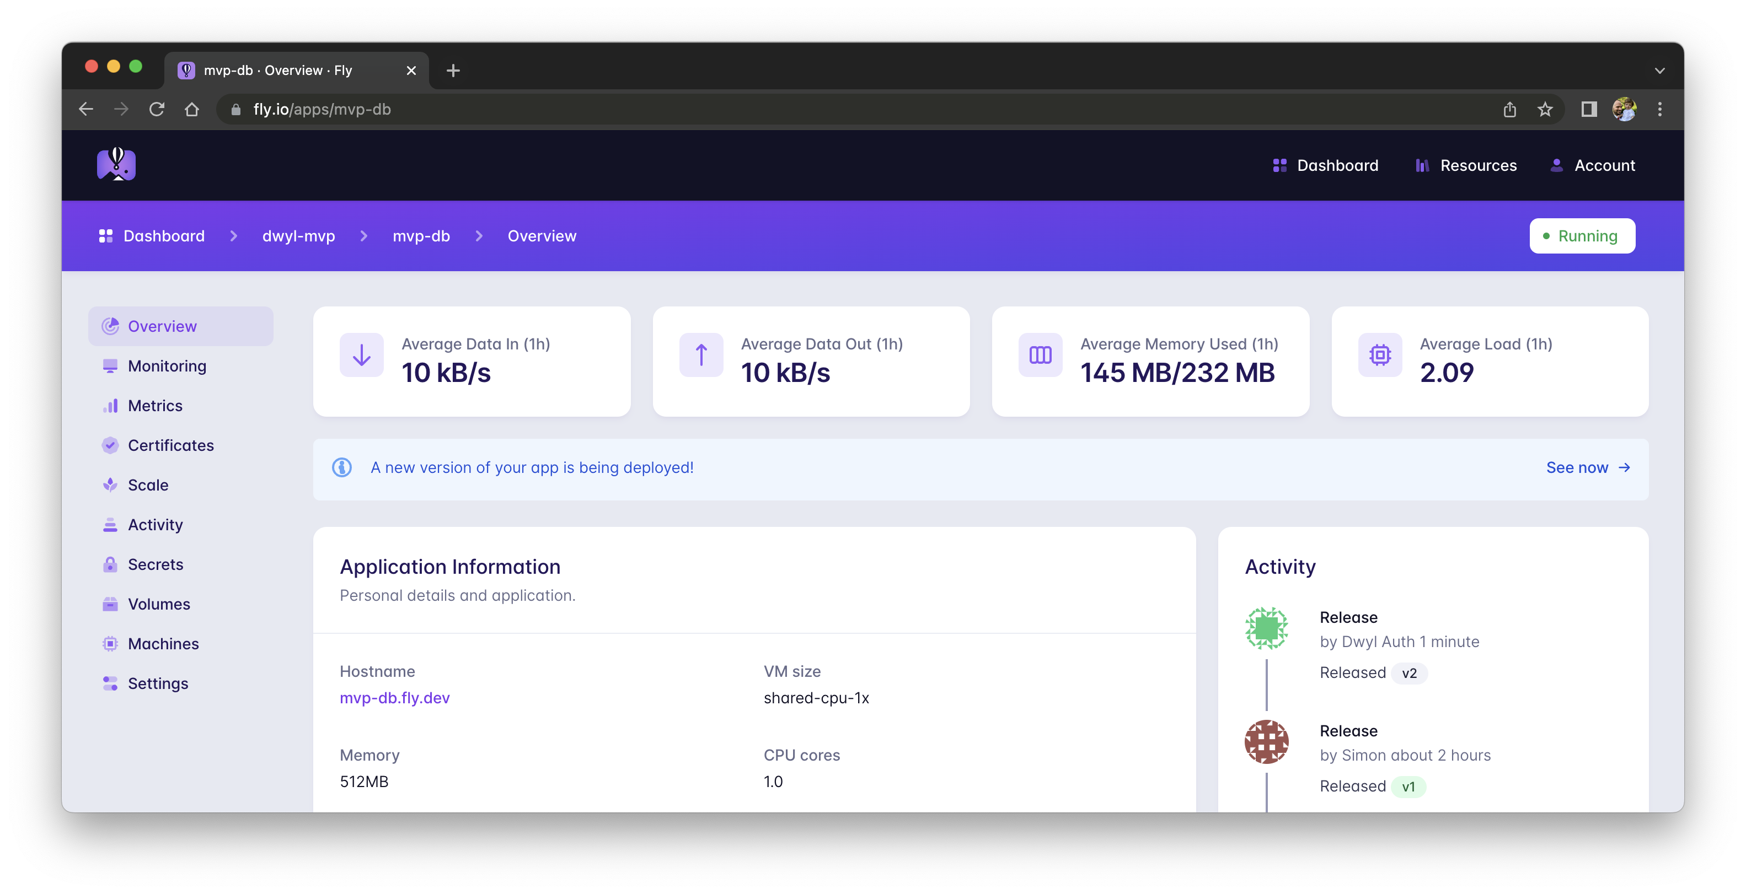
Task: Follow the See now deployment link
Action: coord(1577,467)
